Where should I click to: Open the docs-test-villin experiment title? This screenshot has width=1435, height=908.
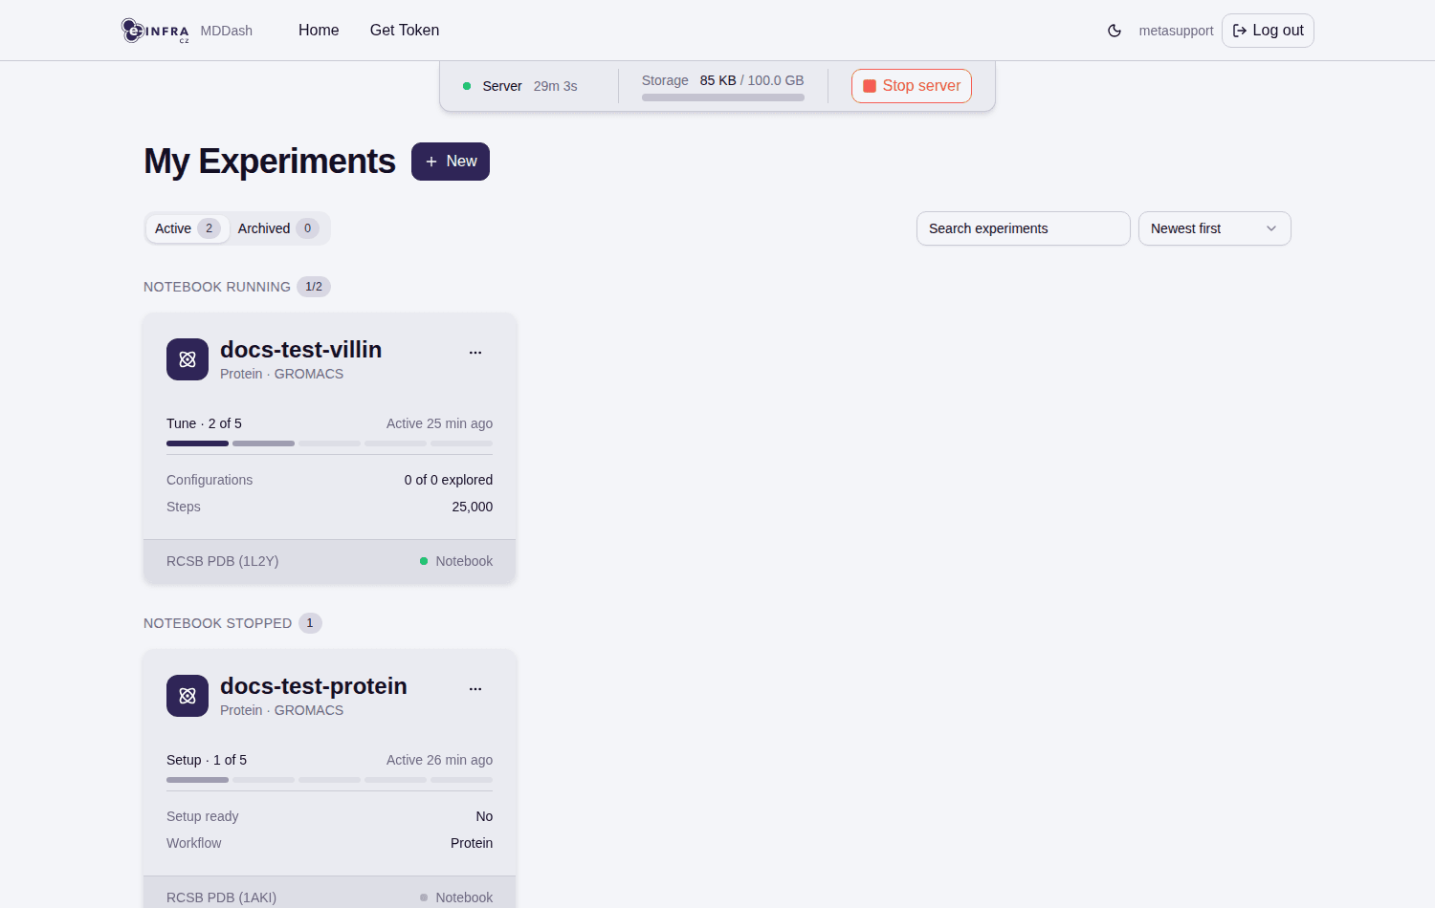pyautogui.click(x=300, y=350)
